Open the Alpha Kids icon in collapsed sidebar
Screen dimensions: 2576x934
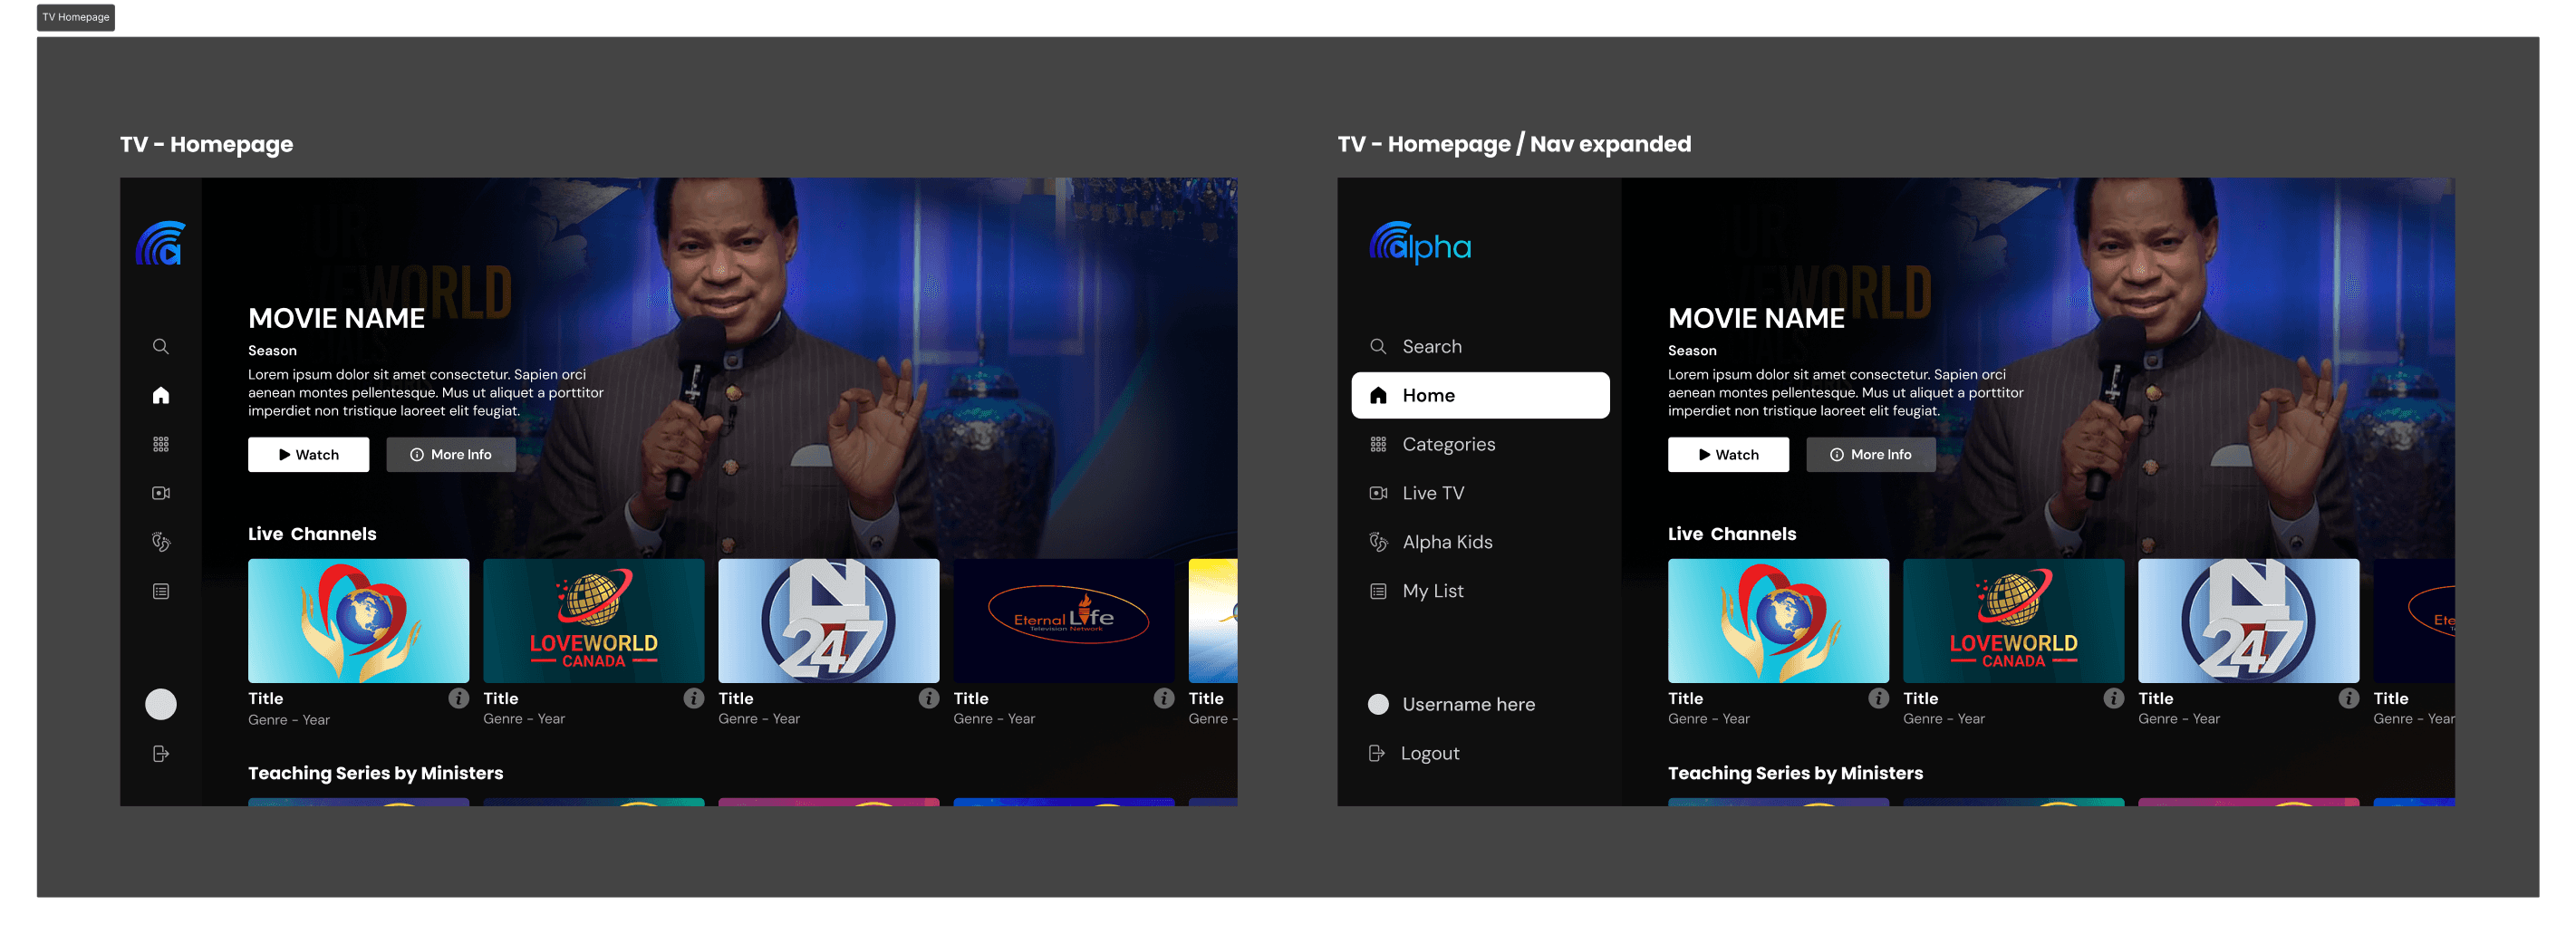coord(160,542)
